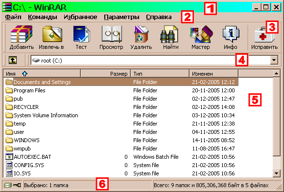Click the WINDOWS folder icon

(9, 140)
